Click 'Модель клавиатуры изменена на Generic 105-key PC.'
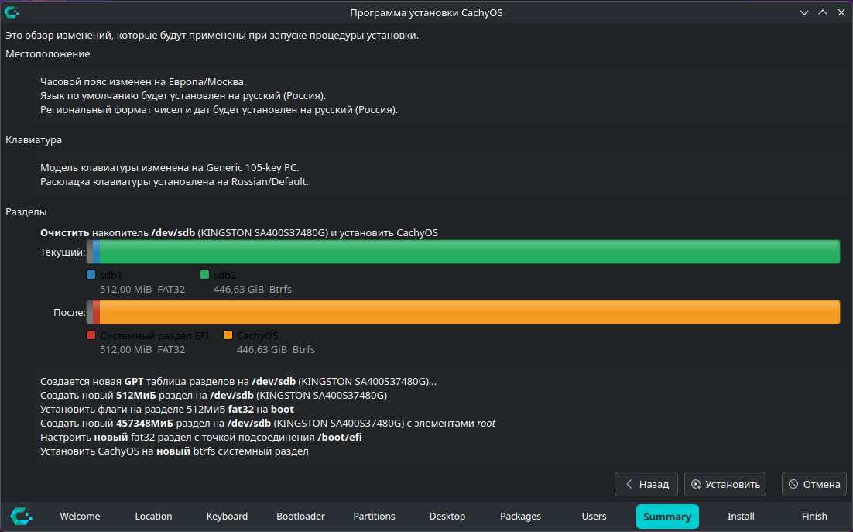Viewport: 853px width, 532px height. click(x=170, y=167)
